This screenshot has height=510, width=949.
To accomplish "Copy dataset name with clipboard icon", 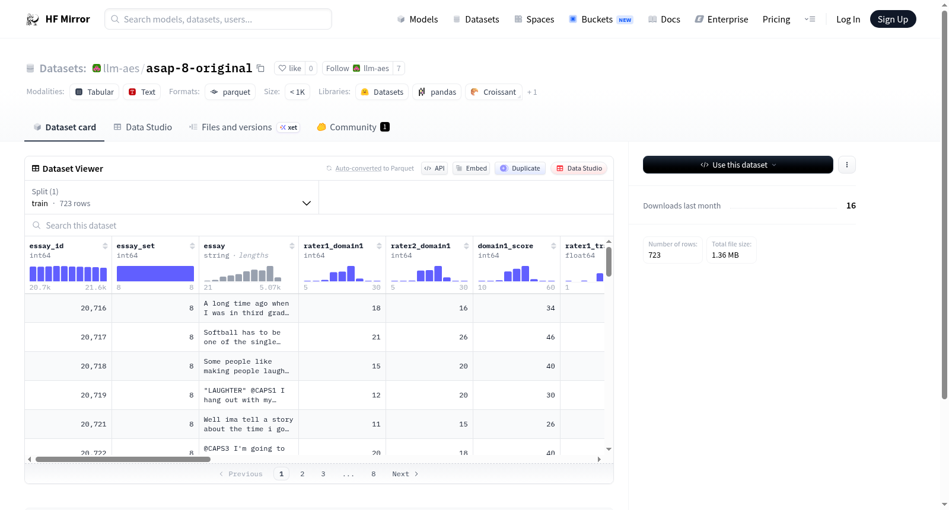I will (260, 68).
